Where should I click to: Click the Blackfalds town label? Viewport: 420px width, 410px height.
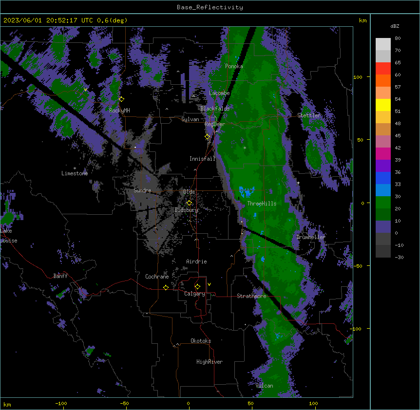(x=215, y=109)
